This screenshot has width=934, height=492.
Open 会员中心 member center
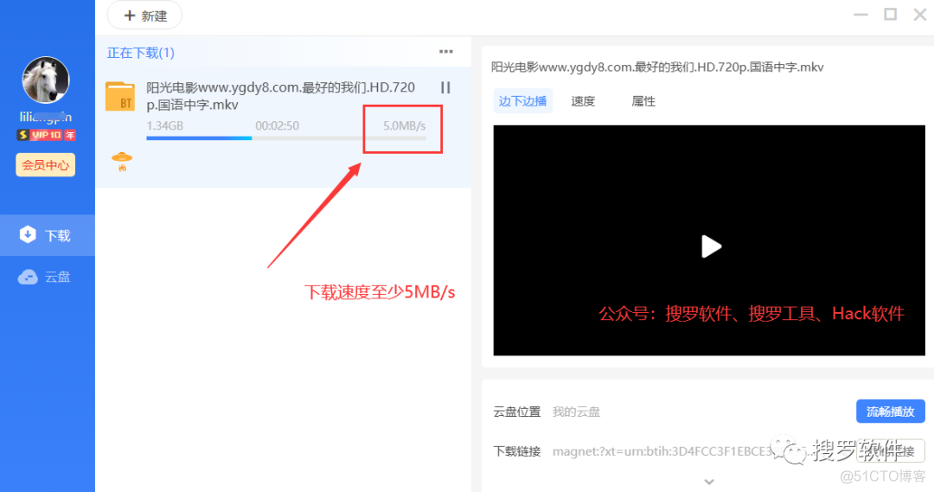46,165
